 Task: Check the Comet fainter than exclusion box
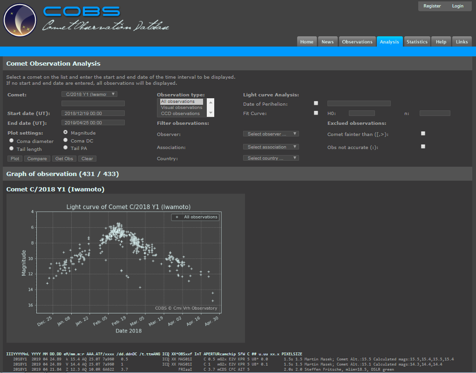(423, 134)
